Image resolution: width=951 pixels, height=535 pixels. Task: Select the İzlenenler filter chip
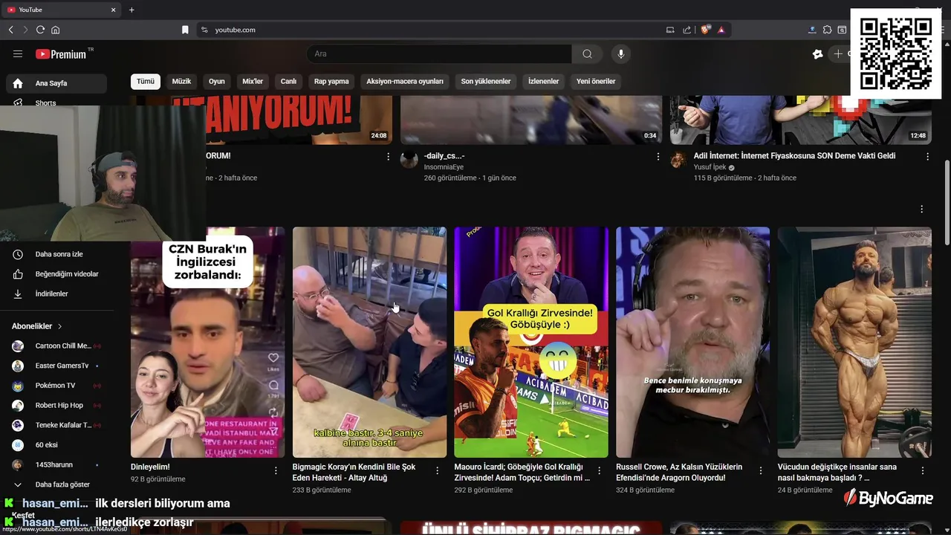[x=543, y=81]
